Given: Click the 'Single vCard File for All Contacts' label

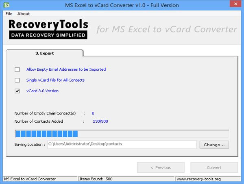Looking at the screenshot, I should 55,80.
